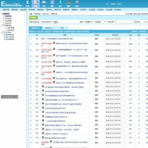Open the 不限头条 filter dropdown
The width and height of the screenshot is (148, 148).
pos(111,22)
